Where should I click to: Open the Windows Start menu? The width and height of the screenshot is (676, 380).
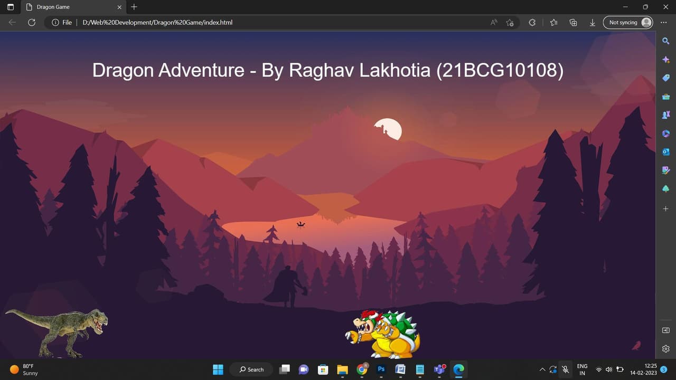pos(218,369)
